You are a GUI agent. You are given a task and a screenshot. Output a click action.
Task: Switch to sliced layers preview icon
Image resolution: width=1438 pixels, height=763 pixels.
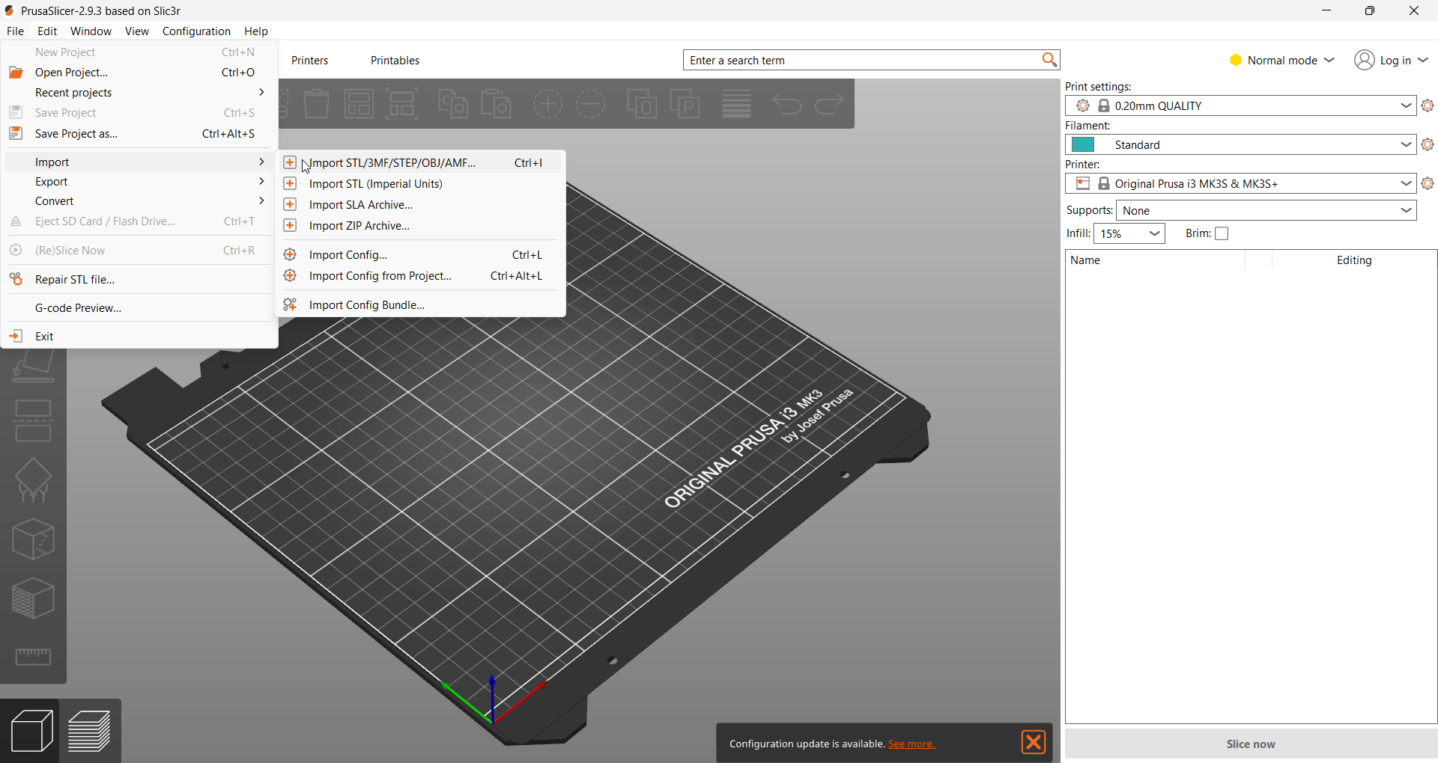click(90, 731)
